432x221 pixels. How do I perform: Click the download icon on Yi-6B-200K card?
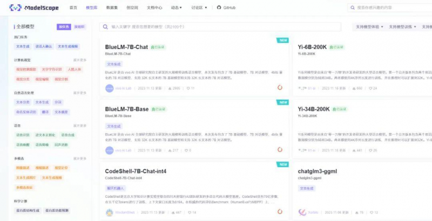[354, 88]
